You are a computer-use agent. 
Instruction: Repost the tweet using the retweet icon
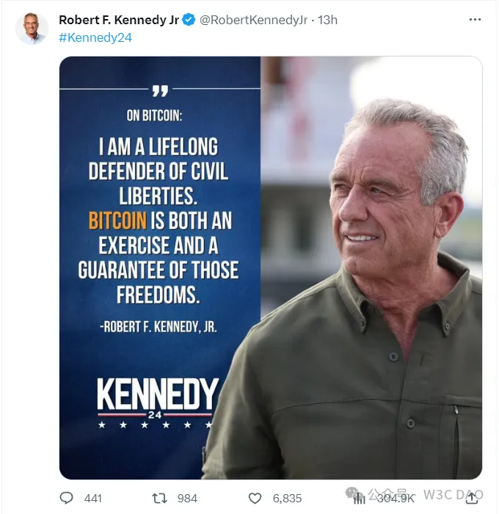(159, 498)
